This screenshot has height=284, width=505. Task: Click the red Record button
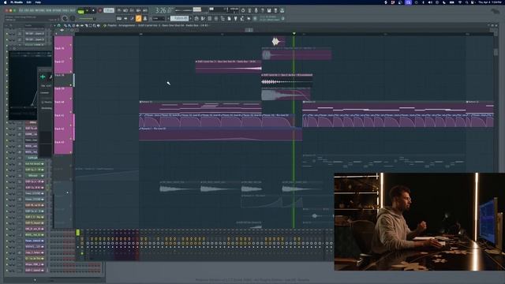(100, 10)
